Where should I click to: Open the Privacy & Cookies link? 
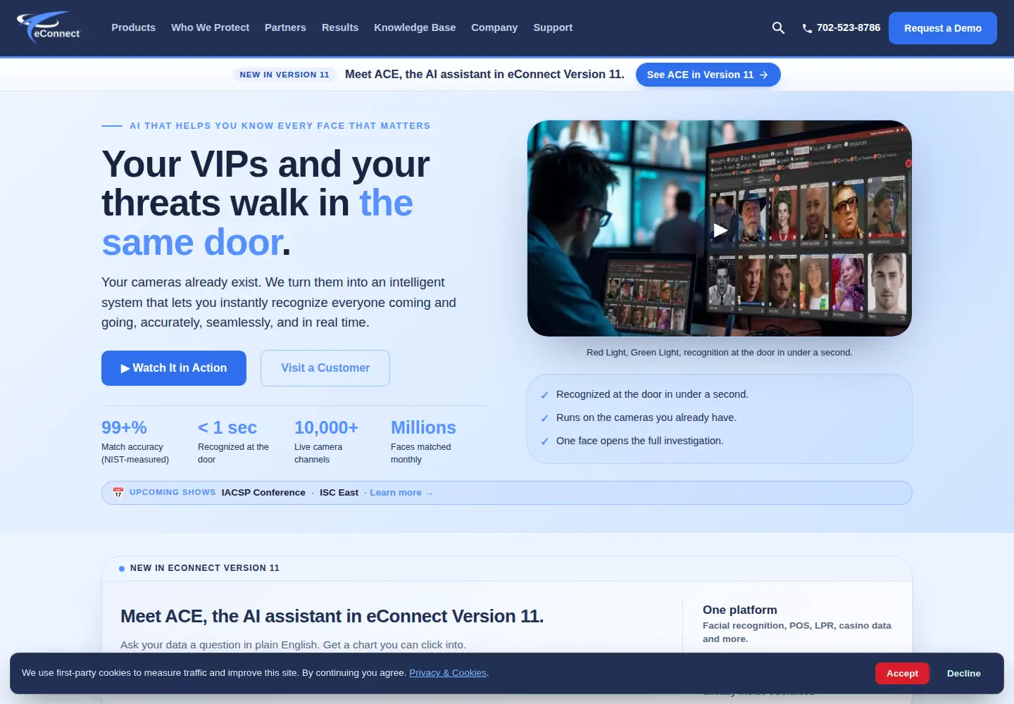click(x=448, y=673)
